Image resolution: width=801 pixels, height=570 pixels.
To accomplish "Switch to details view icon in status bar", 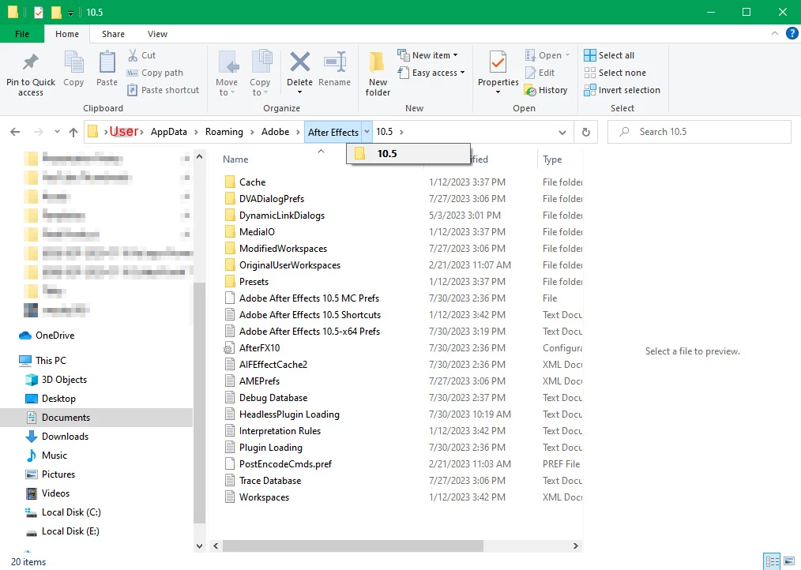I will (772, 561).
